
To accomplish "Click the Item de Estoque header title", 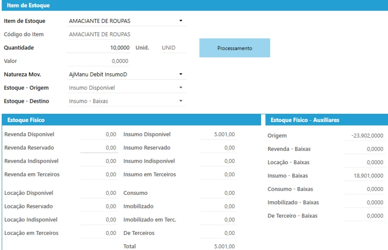I will [28, 5].
